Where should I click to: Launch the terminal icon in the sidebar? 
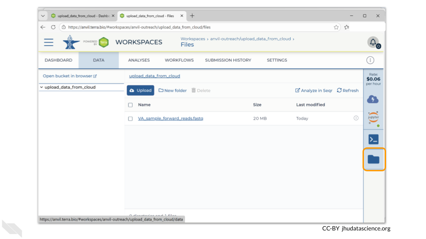(374, 139)
